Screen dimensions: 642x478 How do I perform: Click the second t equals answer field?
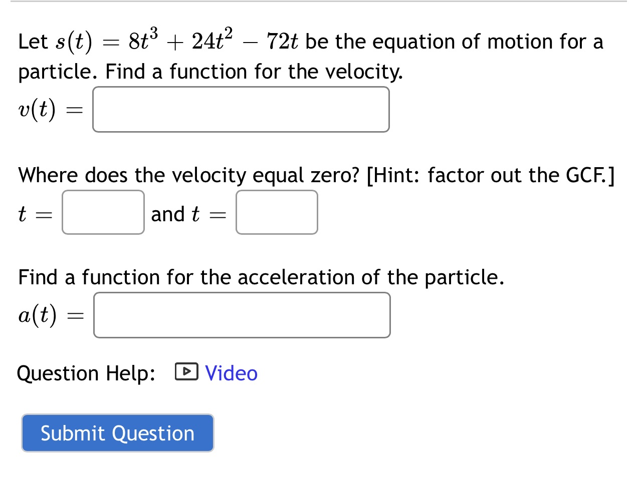pos(277,212)
